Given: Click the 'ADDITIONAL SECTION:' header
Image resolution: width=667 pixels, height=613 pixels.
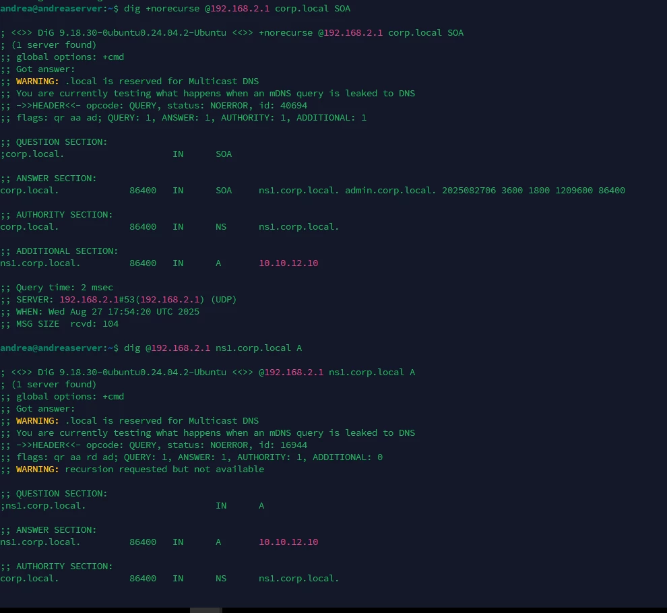Looking at the screenshot, I should 67,251.
